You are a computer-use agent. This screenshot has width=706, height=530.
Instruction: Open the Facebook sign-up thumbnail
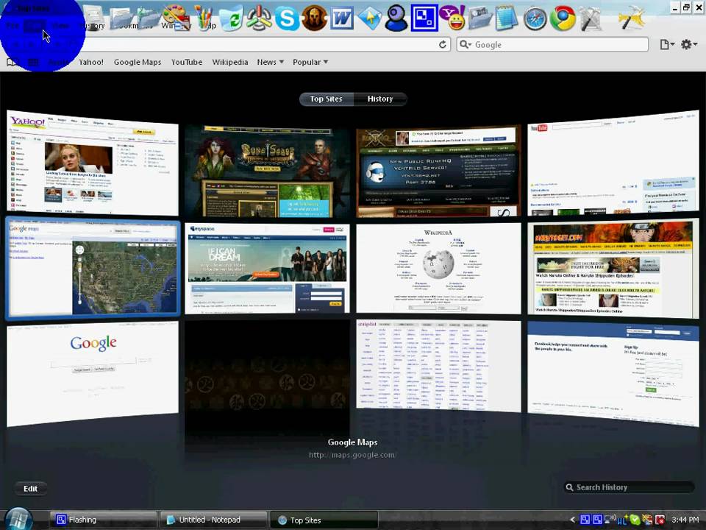(x=613, y=374)
